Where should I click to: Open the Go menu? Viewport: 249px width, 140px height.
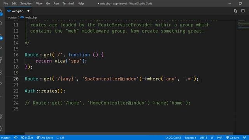48,3
